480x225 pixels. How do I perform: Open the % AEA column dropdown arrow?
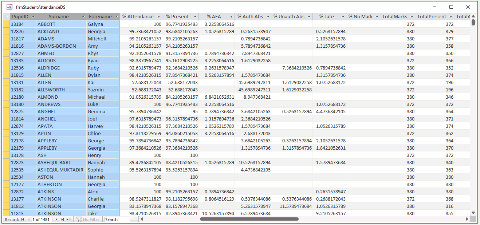click(231, 17)
